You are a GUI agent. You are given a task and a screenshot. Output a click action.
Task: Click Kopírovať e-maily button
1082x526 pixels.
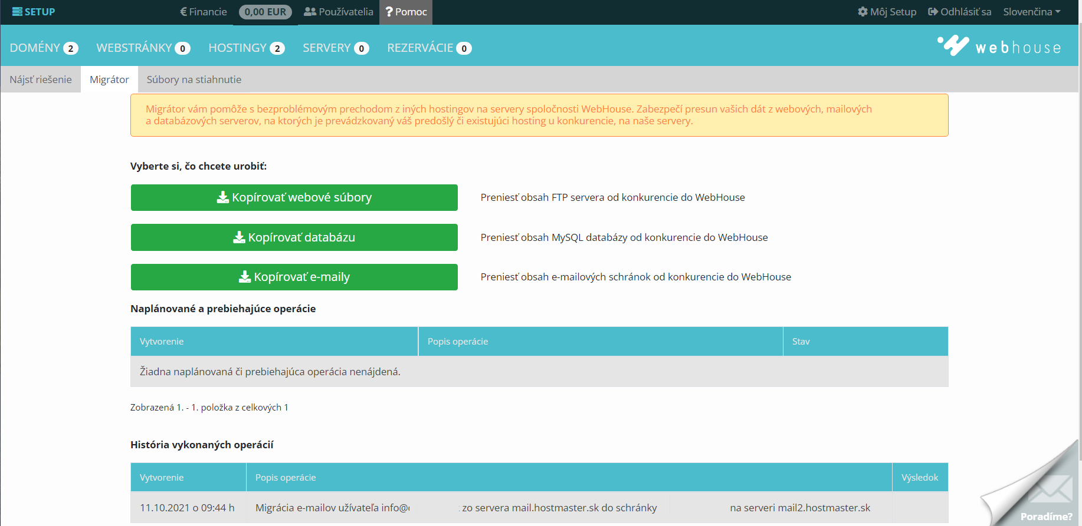(294, 277)
